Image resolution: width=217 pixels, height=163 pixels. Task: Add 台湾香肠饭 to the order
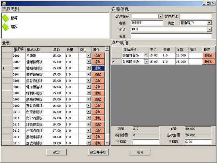pyautogui.click(x=98, y=112)
